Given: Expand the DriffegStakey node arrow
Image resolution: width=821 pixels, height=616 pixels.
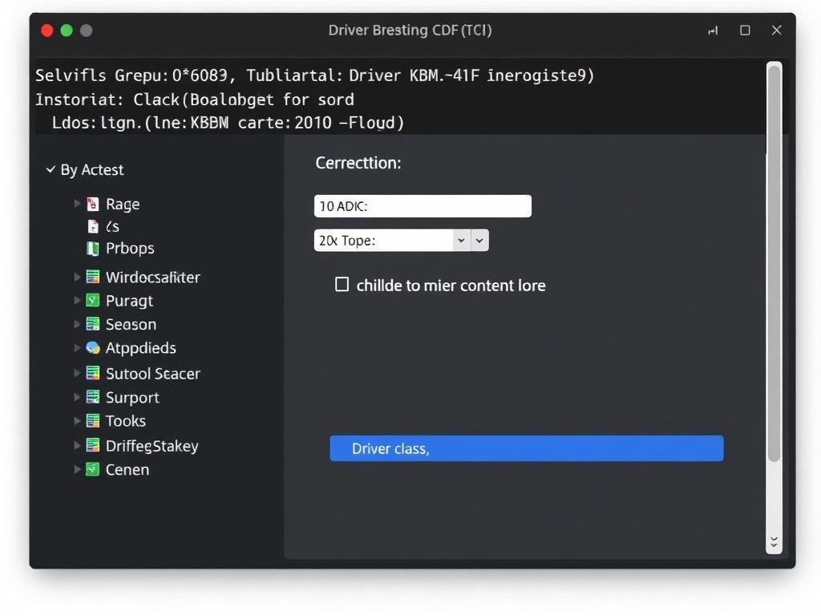Looking at the screenshot, I should [x=77, y=445].
